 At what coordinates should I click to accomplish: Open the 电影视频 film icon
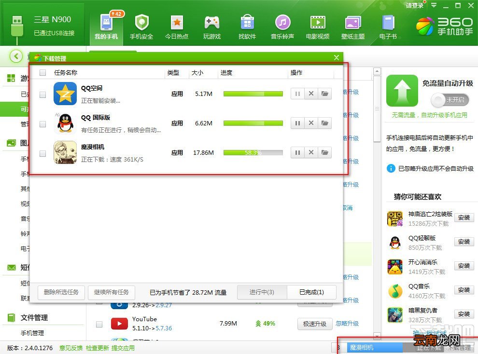[x=318, y=23]
